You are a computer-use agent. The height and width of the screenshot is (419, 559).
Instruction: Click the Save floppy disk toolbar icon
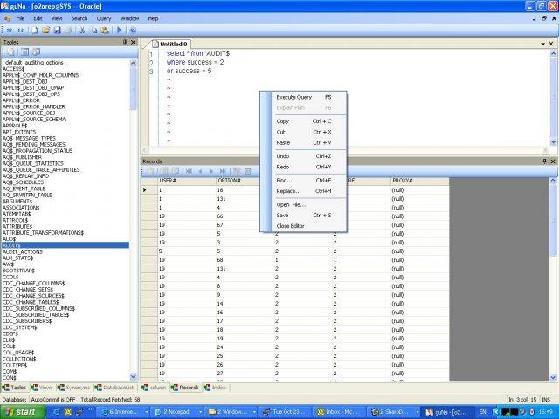(57, 31)
